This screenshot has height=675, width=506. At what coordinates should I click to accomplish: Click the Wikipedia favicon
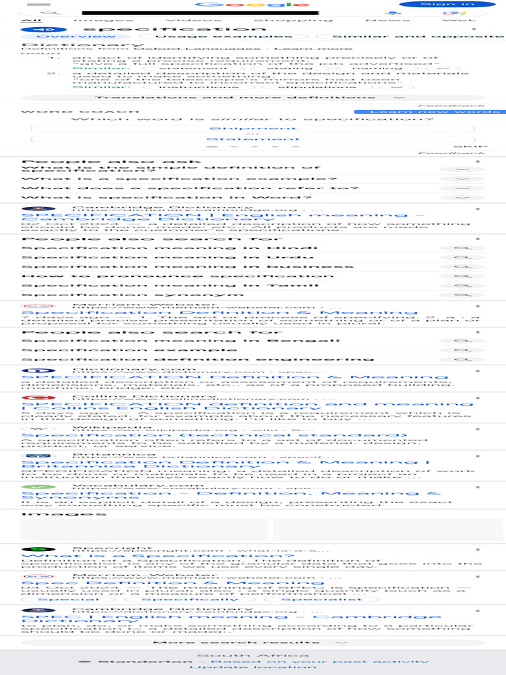tap(38, 428)
